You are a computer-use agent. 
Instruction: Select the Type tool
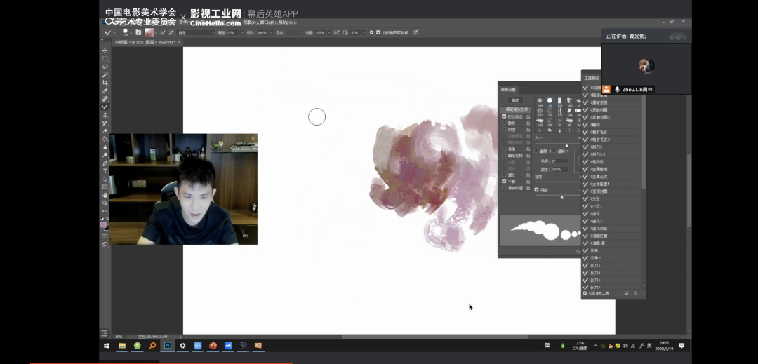105,171
